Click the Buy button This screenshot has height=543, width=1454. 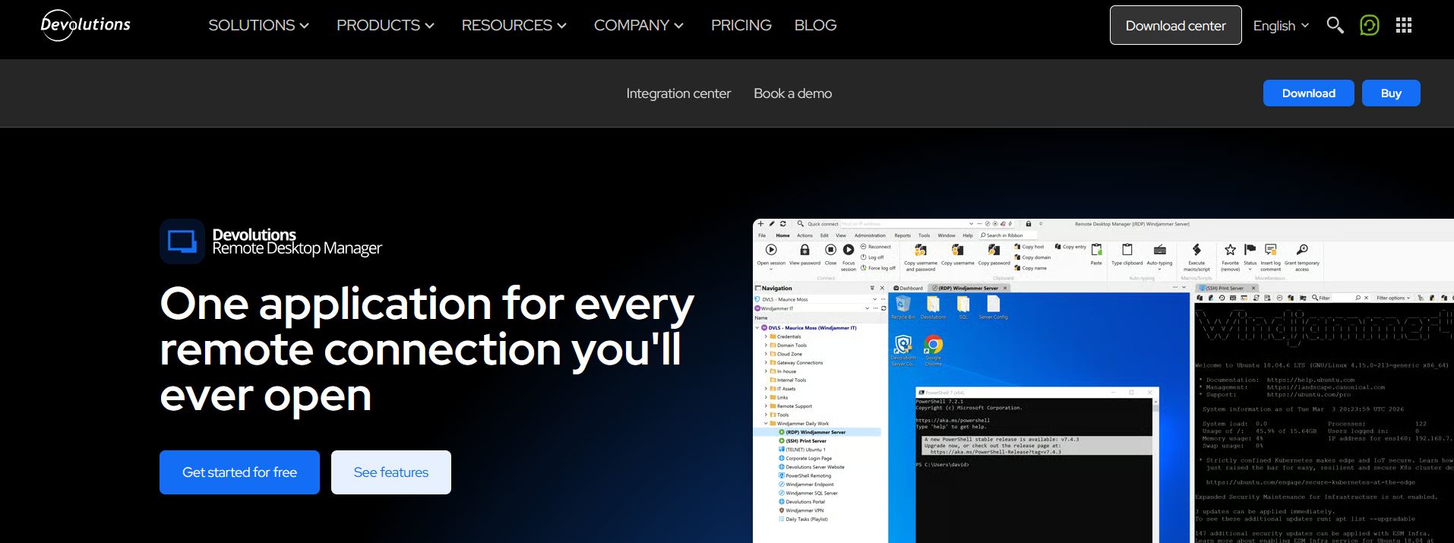[x=1391, y=93]
